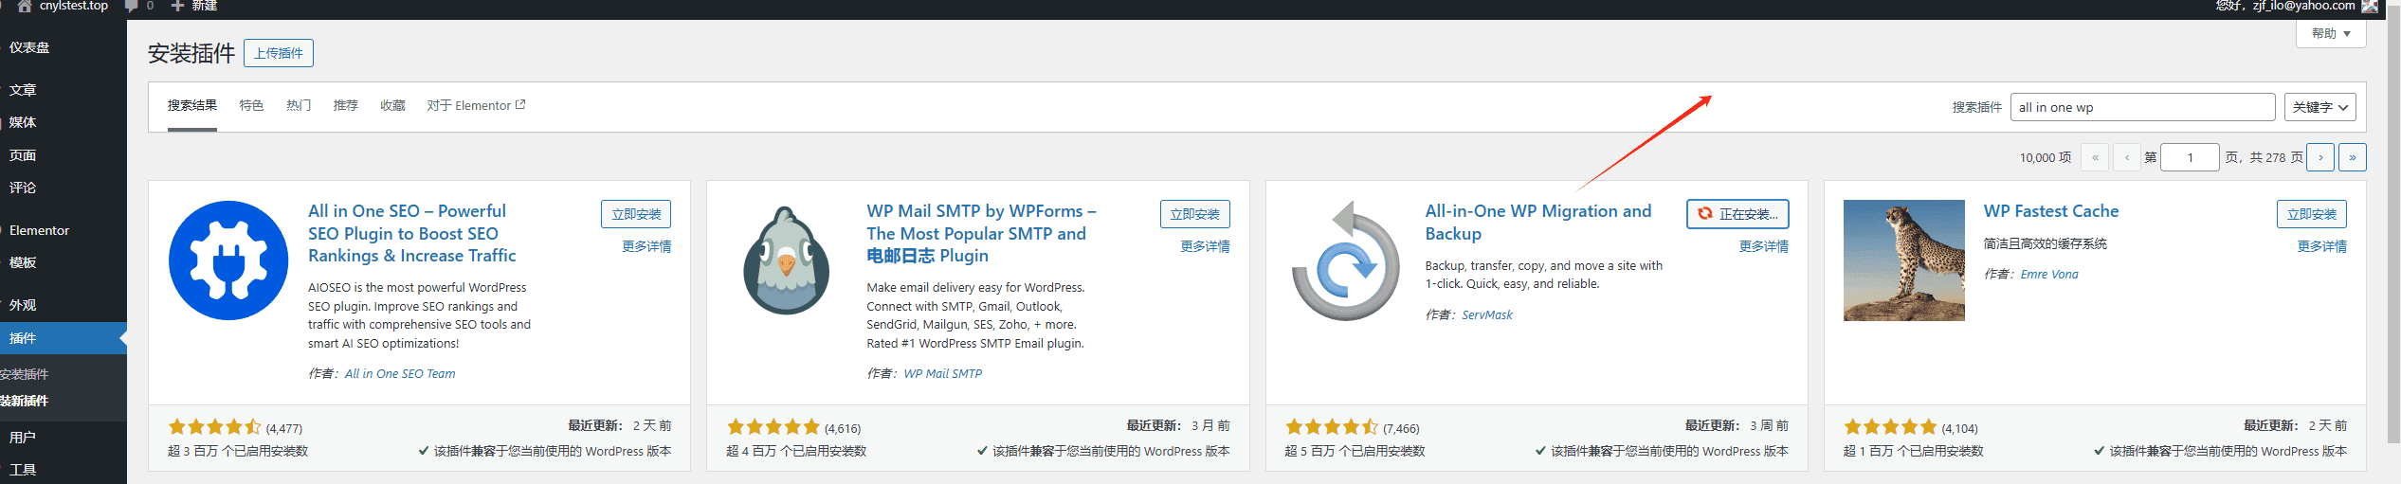This screenshot has height=484, width=2401.
Task: Open the Favorites plugins tab
Action: tap(392, 105)
